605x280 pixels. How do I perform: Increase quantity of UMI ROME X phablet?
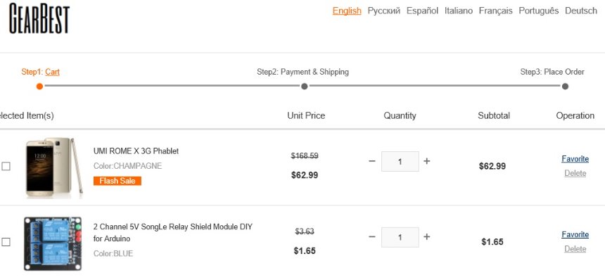[427, 161]
